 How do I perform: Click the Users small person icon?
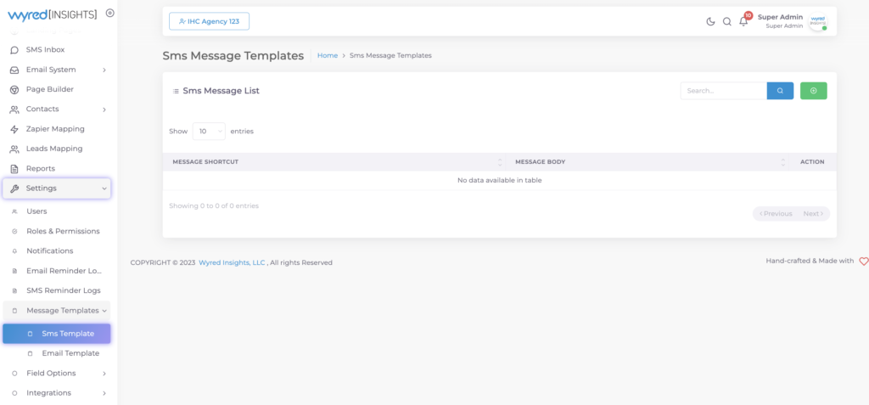[x=14, y=211]
